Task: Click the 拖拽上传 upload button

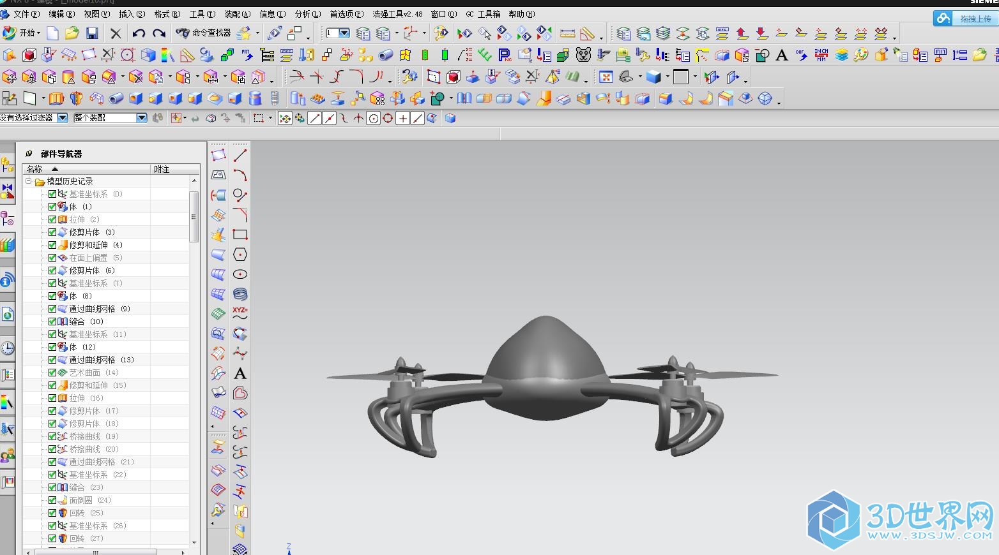Action: point(965,18)
